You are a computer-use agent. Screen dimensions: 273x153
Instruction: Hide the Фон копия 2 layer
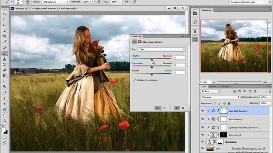(203, 135)
